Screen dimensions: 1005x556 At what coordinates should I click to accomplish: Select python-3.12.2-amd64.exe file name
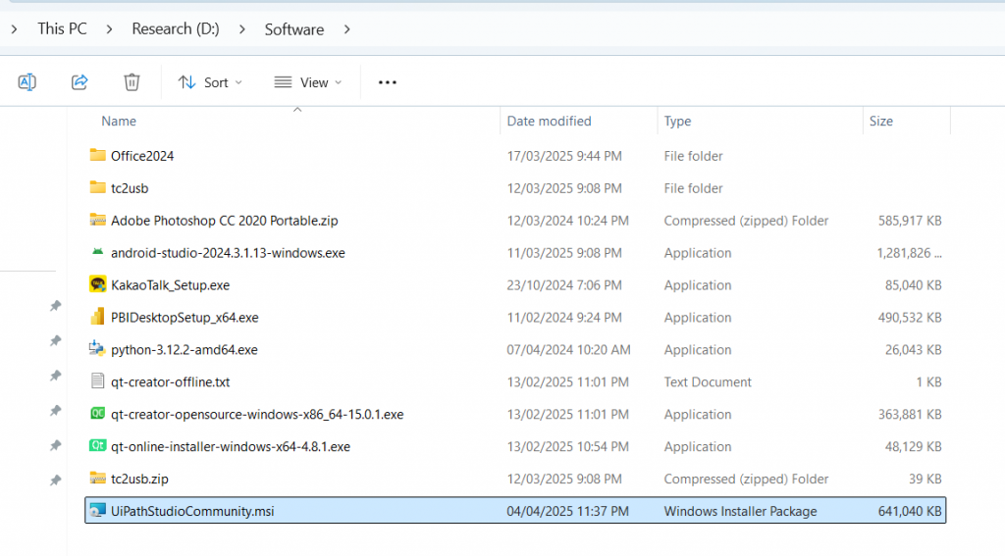click(x=185, y=350)
